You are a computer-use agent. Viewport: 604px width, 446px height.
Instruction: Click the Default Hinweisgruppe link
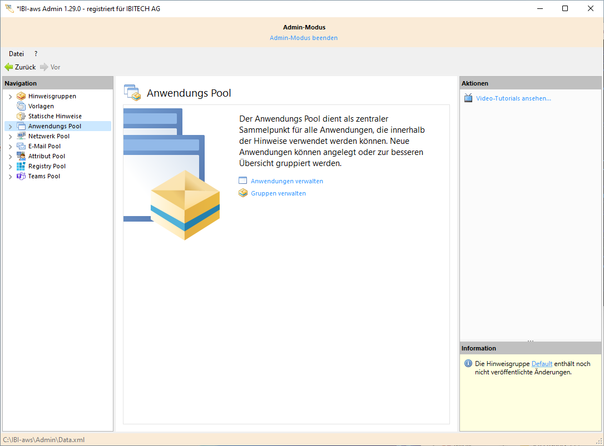click(542, 364)
